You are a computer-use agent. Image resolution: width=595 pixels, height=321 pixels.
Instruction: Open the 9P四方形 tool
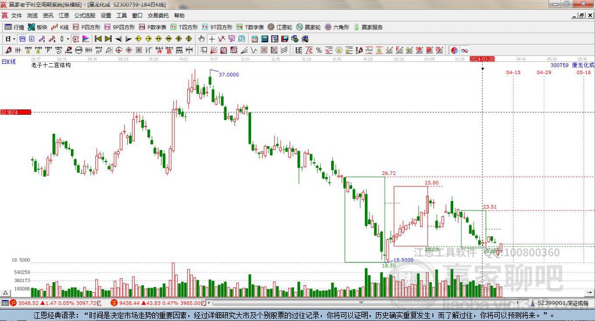[120, 27]
